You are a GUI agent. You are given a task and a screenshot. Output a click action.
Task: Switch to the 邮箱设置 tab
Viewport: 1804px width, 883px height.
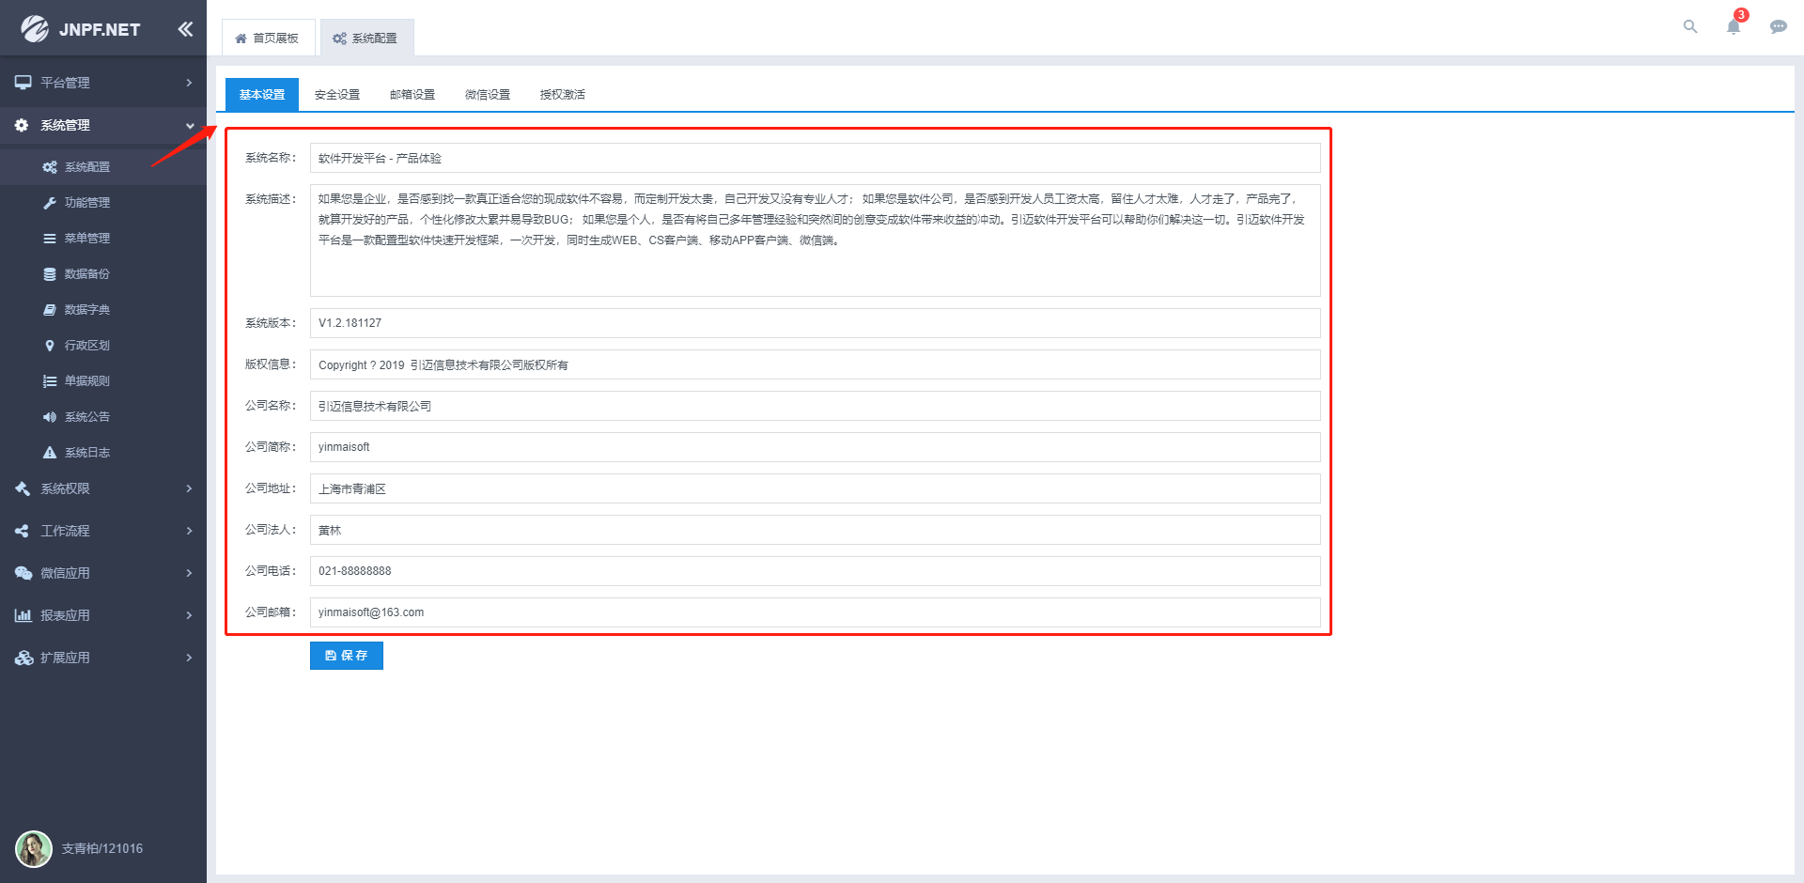412,95
